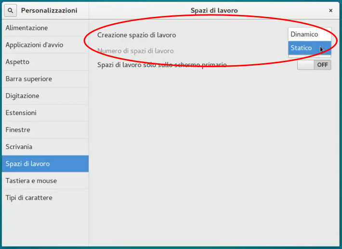Open the Alimentazione section
The image size is (342, 249).
click(x=26, y=28)
